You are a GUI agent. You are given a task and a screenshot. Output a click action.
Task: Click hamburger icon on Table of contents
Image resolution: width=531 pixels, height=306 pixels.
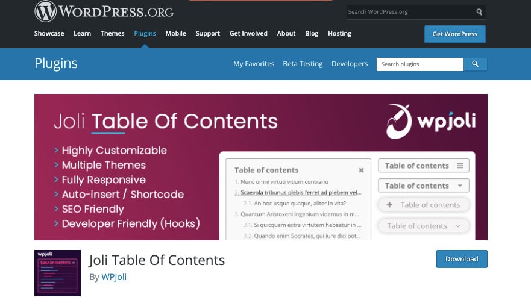[x=459, y=166]
